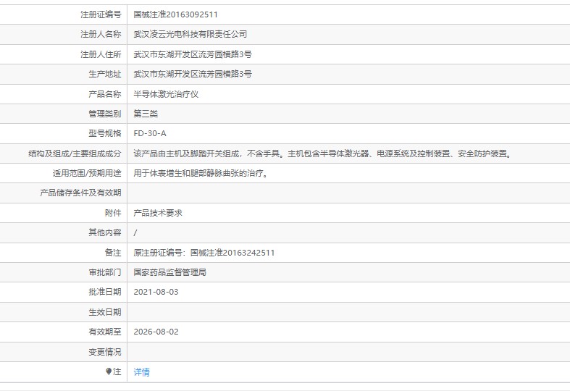This screenshot has width=570, height=391.
Task: Select the address in the 生产地址 row
Action: pos(193,74)
